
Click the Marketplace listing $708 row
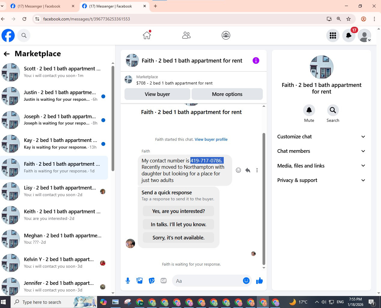pos(194,80)
